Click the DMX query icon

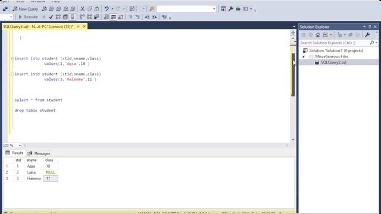(x=58, y=9)
